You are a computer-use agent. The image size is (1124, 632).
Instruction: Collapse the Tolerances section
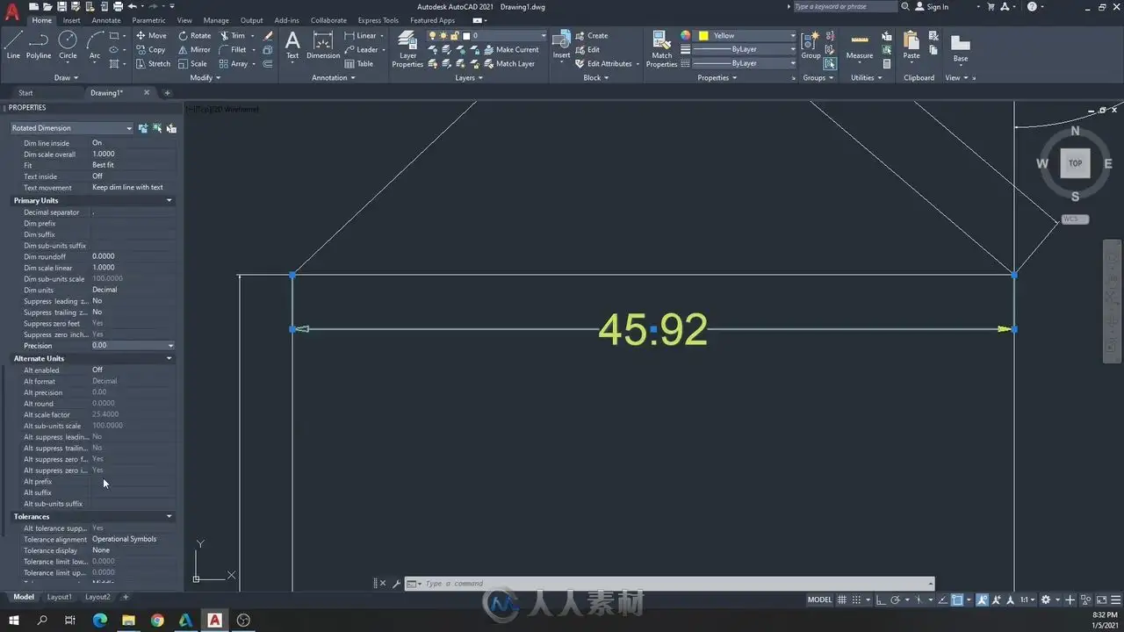tap(169, 516)
